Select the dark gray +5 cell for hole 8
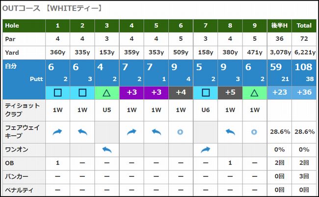 (230, 92)
